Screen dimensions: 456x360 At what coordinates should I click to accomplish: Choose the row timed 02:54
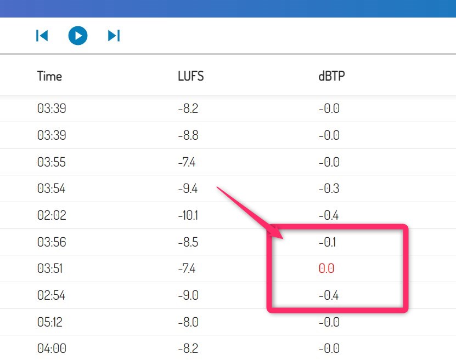[52, 295]
